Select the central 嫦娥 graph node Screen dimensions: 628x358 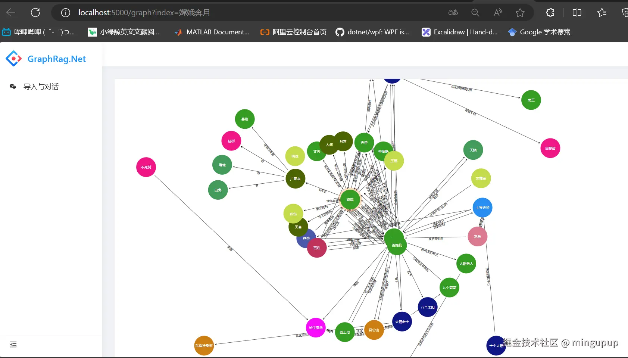pos(350,200)
